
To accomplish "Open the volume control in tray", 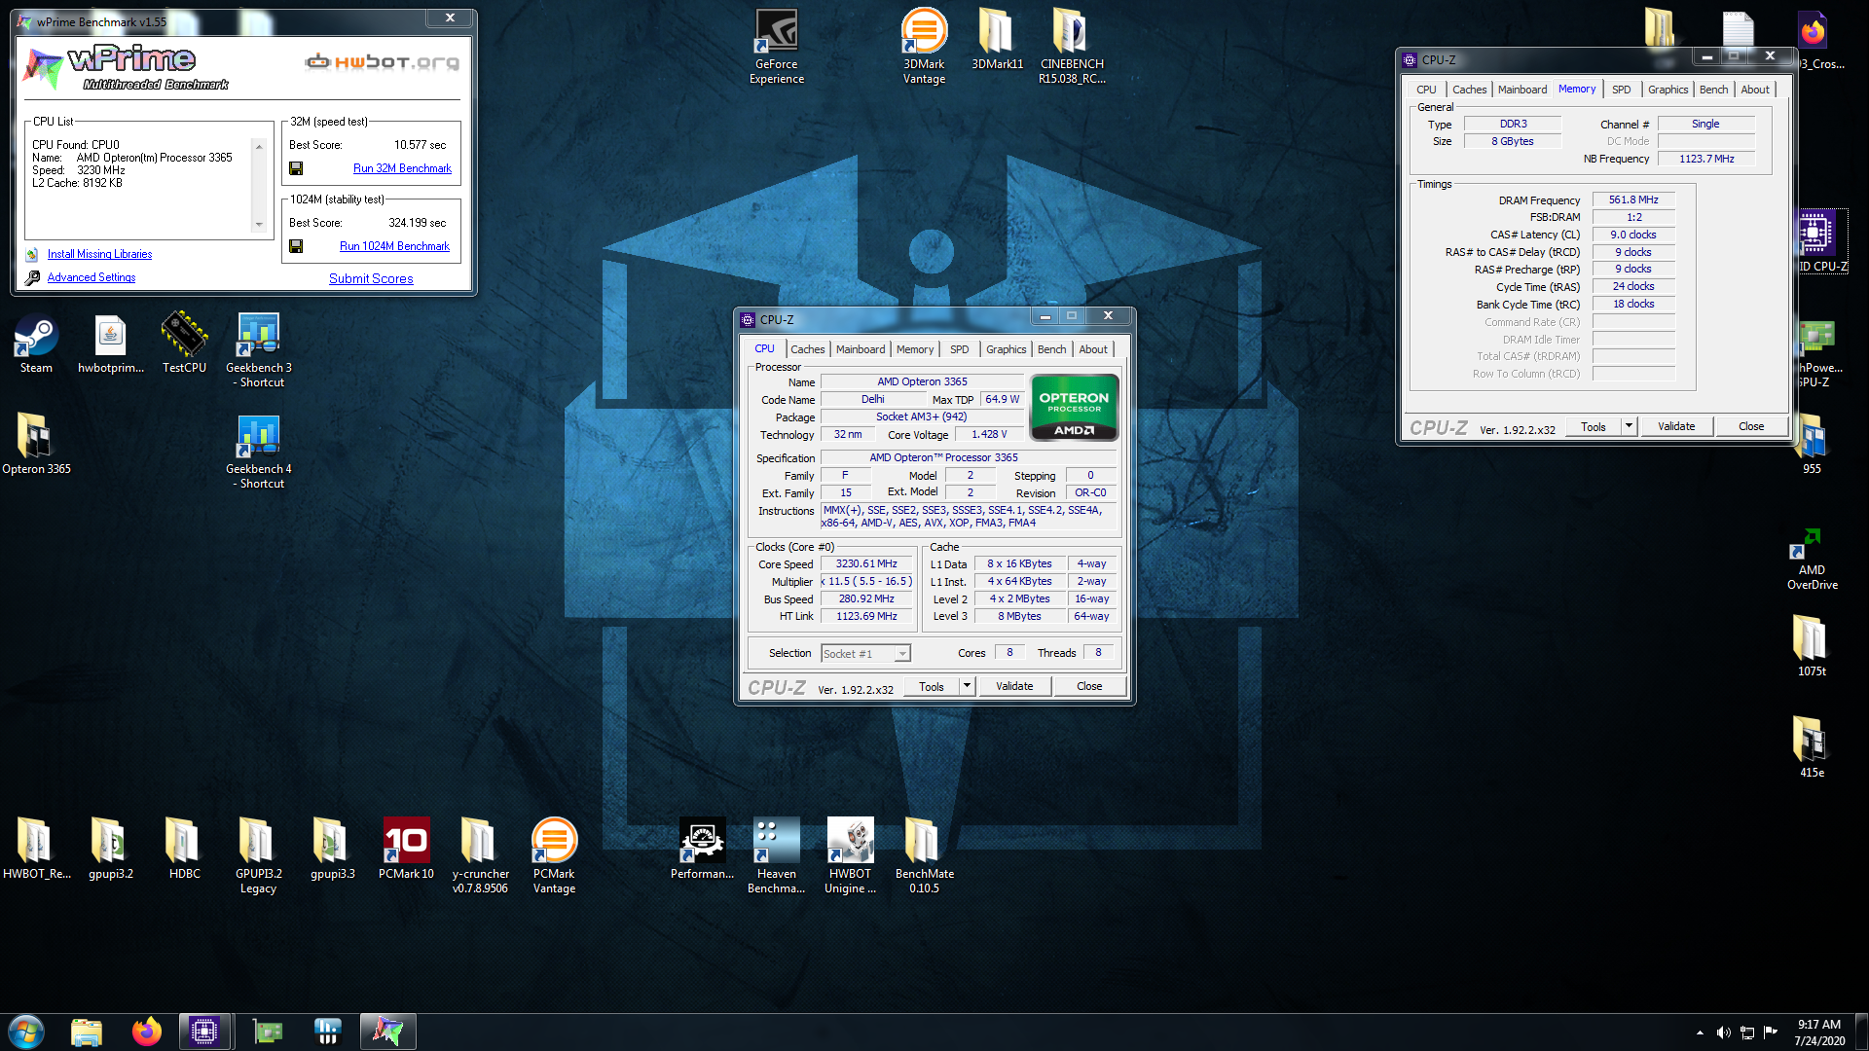I will [x=1723, y=1033].
